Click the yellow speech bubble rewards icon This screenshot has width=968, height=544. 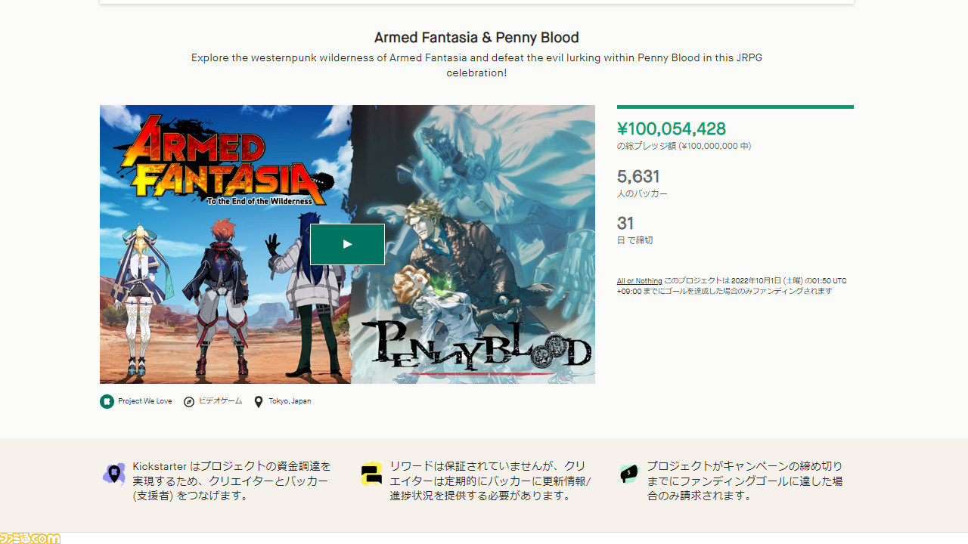[x=371, y=474]
